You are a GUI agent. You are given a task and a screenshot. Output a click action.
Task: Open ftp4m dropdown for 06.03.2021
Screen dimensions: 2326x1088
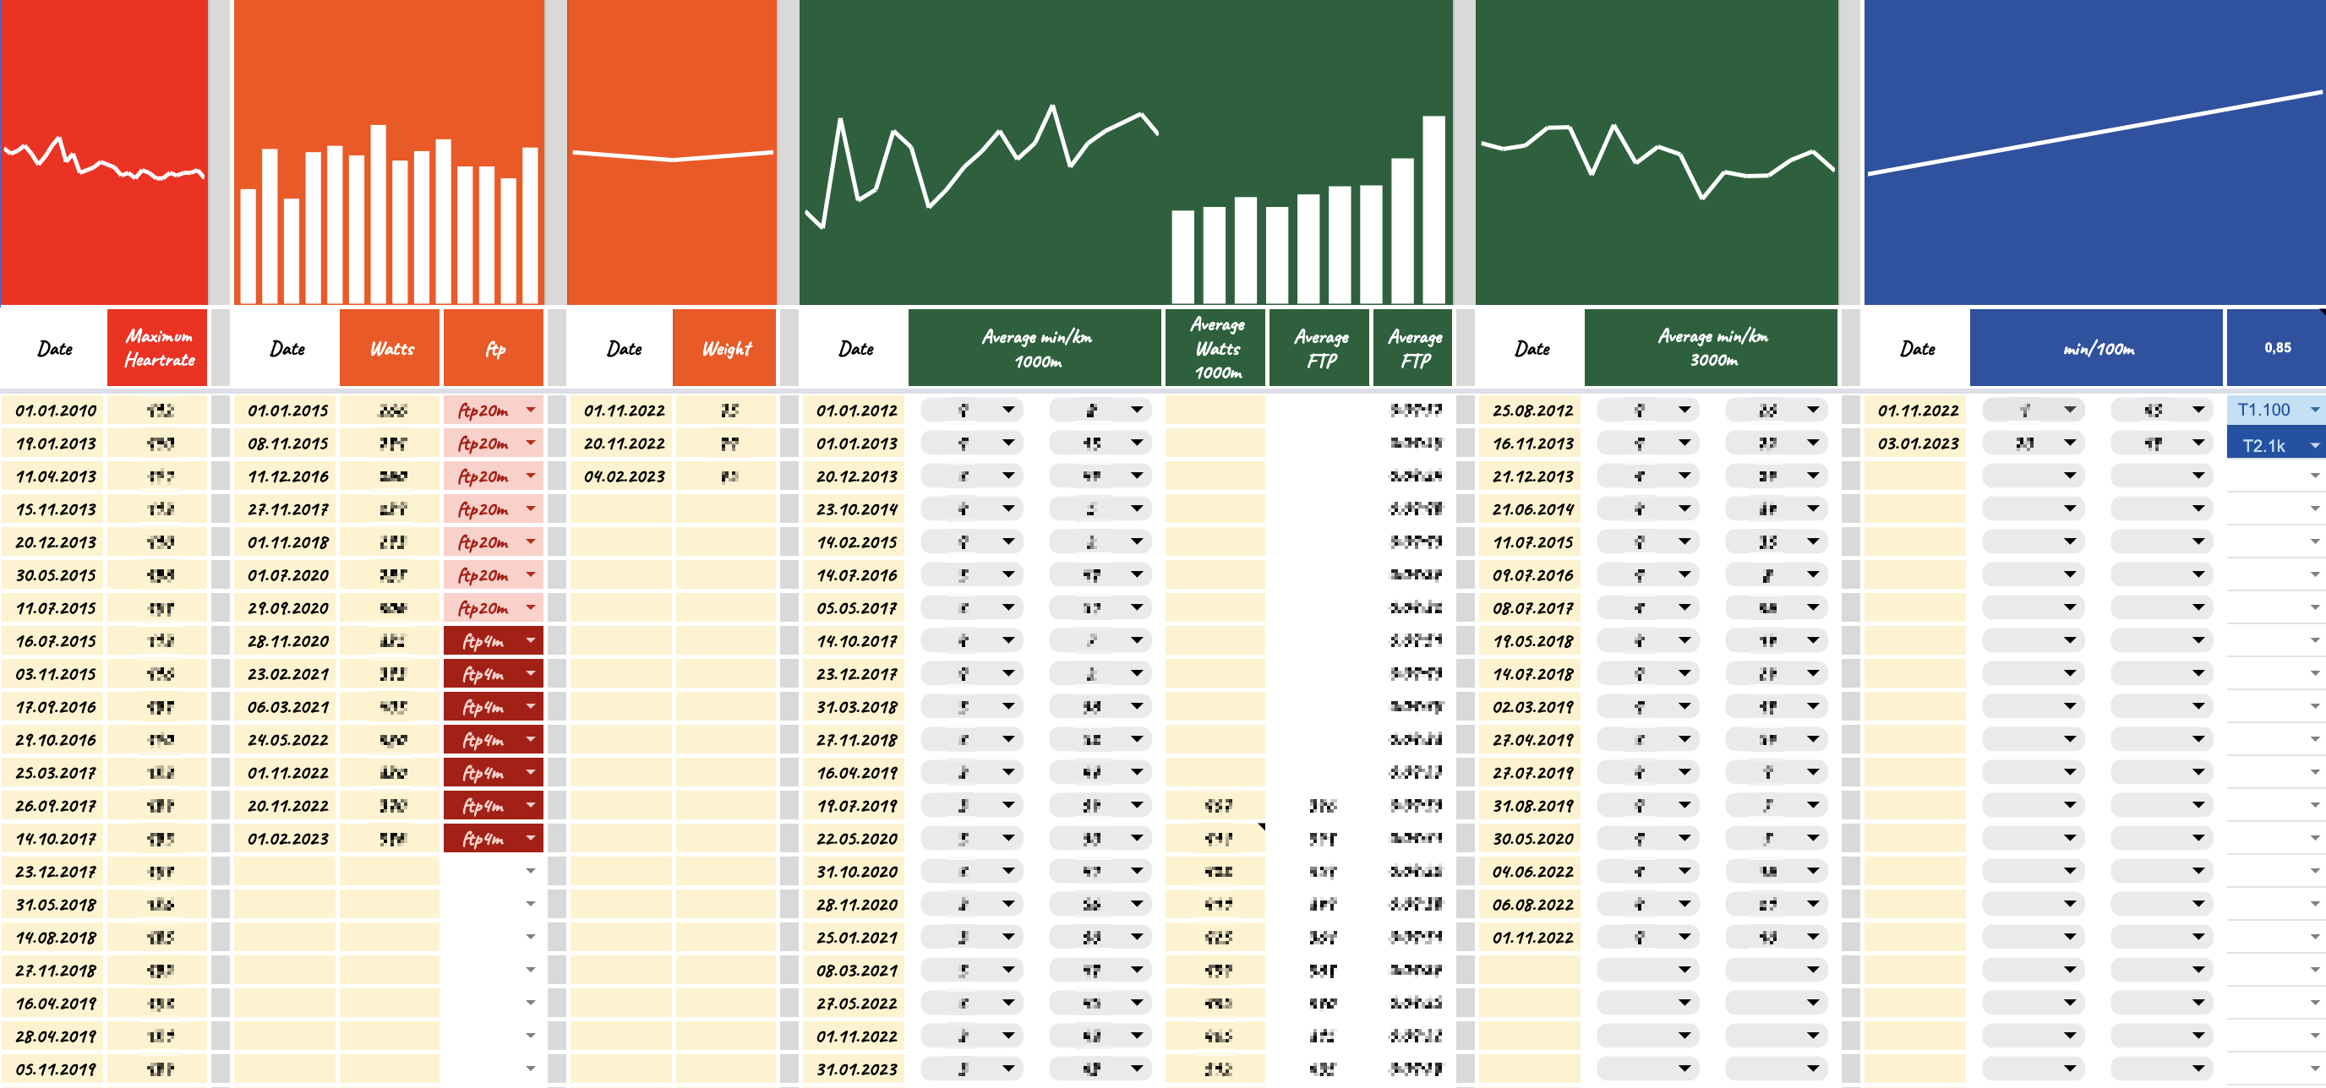point(530,706)
